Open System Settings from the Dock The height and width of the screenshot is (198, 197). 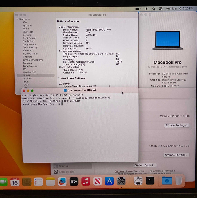(121, 181)
